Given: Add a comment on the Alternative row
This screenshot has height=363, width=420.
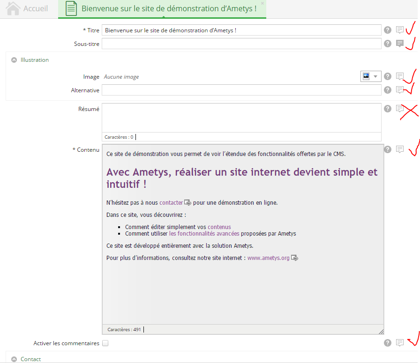Looking at the screenshot, I should pos(400,89).
